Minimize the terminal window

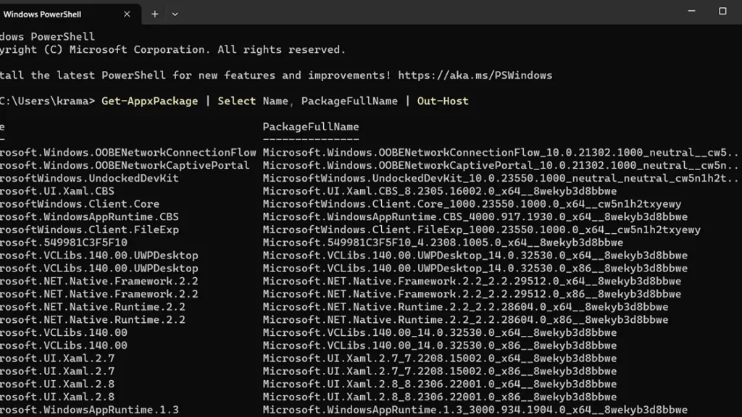[x=691, y=11]
